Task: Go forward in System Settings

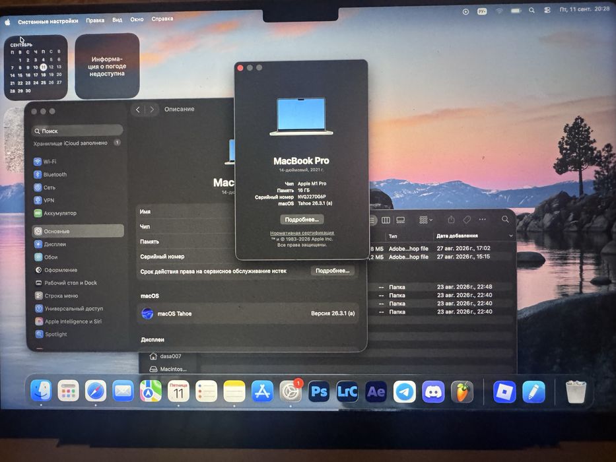Action: pos(152,110)
